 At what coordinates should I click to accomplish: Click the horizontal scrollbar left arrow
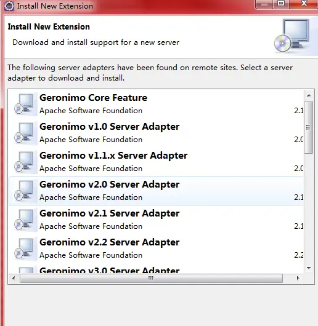(x=14, y=278)
